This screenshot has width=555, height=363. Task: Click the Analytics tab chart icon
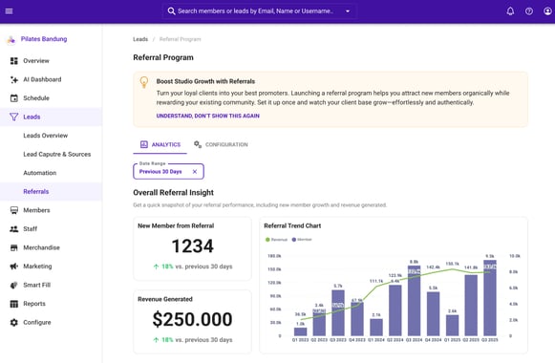tap(143, 144)
